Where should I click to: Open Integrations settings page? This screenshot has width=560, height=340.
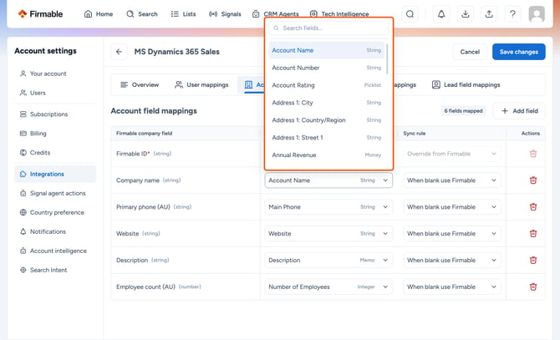click(55, 174)
